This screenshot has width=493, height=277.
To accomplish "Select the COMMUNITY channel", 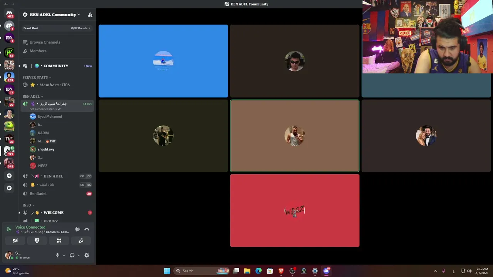I will tap(57, 66).
